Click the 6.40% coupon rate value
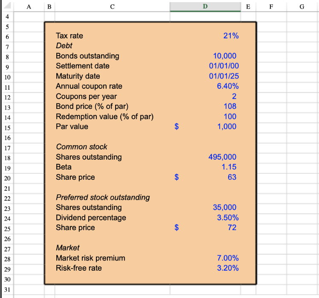Screen dimensions: 319x298 click(228, 86)
